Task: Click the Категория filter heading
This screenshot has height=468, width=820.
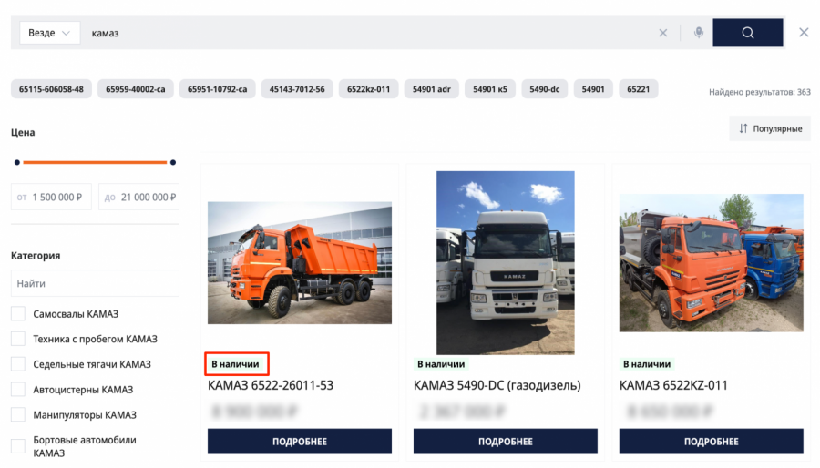Action: click(x=36, y=256)
